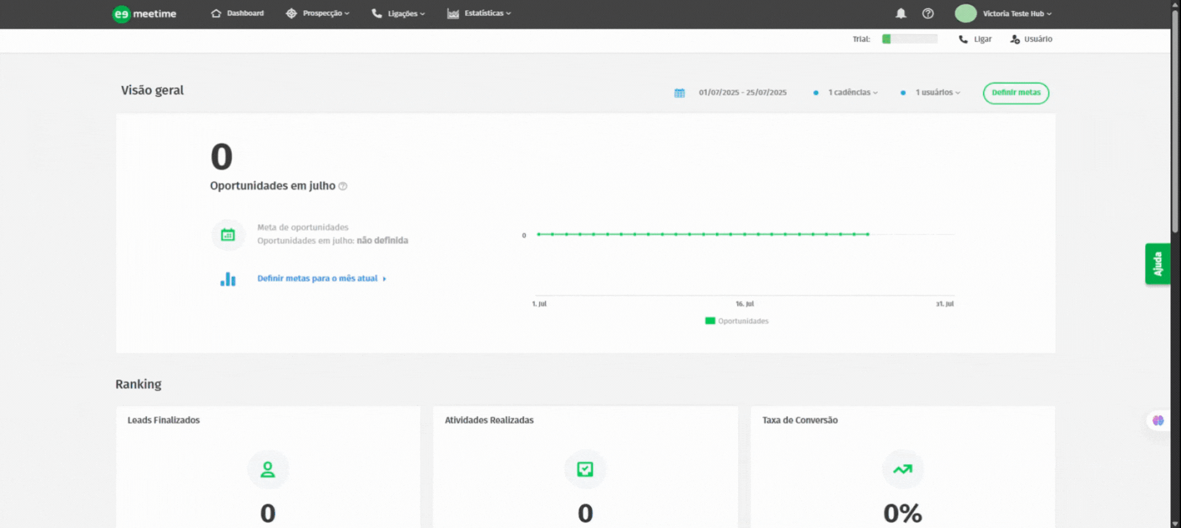The image size is (1181, 528).
Task: Click the brain assistant icon
Action: tap(1158, 420)
